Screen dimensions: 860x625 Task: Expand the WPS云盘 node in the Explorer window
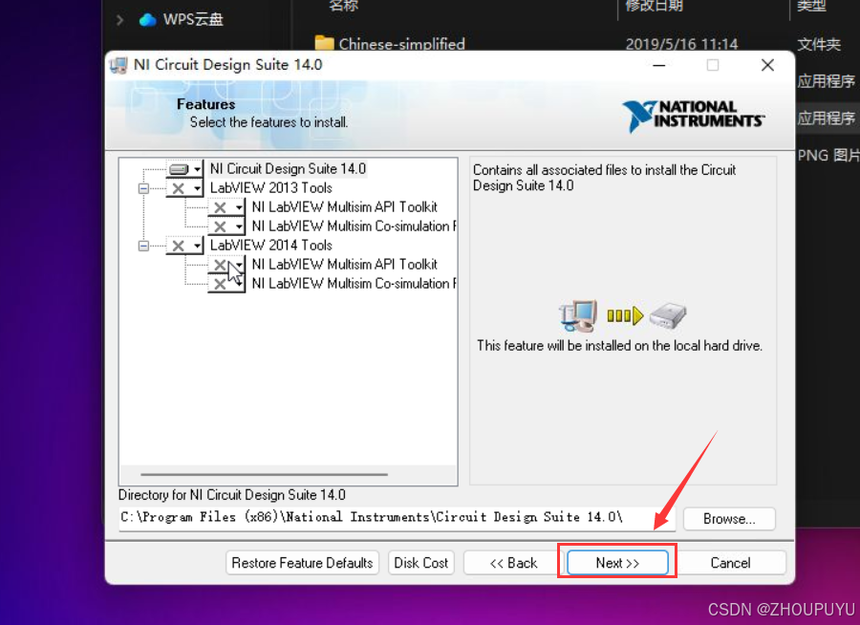119,20
